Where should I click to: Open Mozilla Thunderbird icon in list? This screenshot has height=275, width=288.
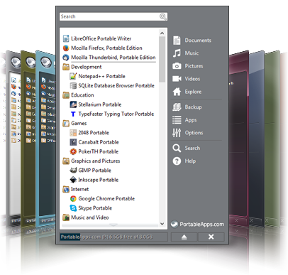click(x=66, y=58)
